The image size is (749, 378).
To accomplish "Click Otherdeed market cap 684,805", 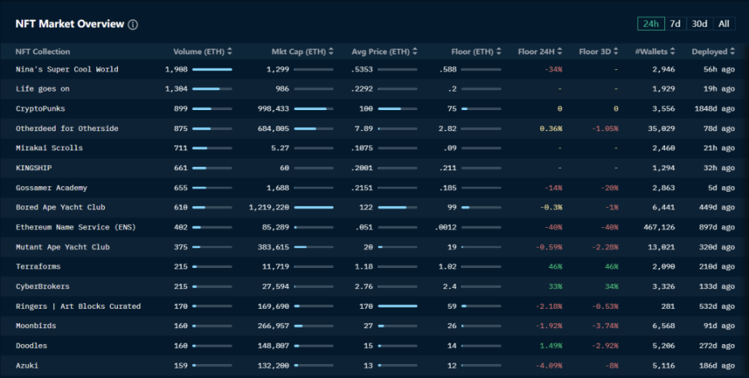I will [x=274, y=129].
